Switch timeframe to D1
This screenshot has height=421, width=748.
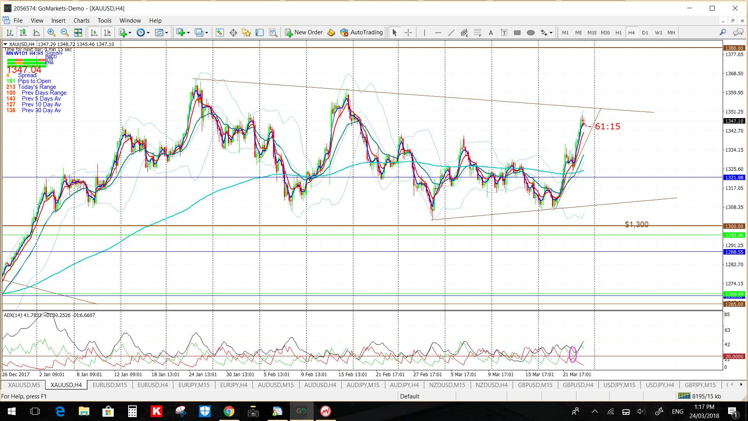(x=645, y=33)
